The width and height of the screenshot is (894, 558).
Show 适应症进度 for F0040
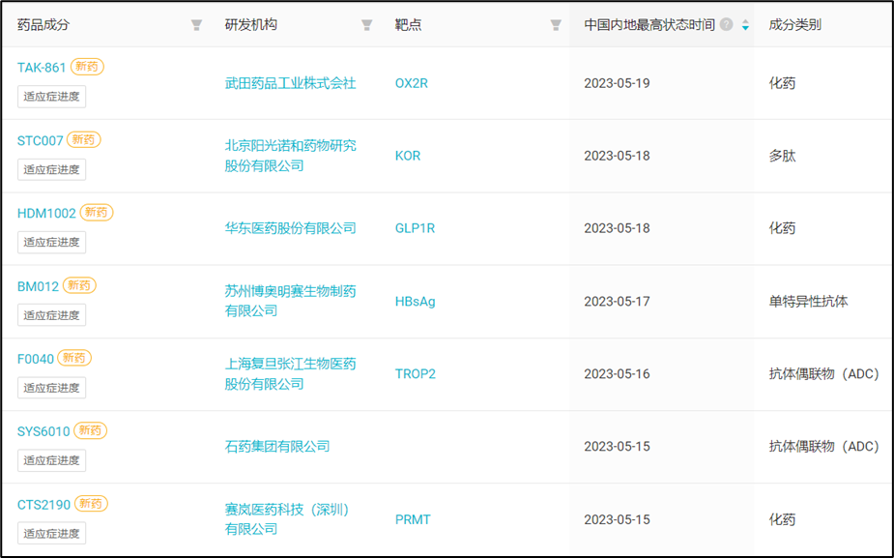point(51,388)
